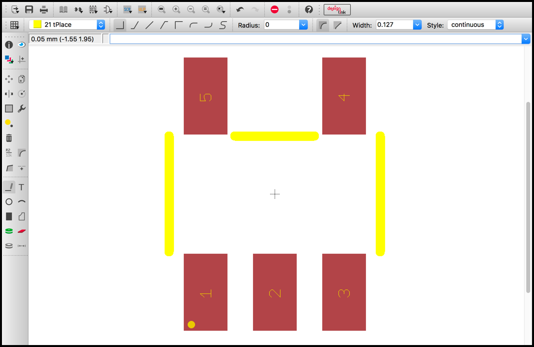Image resolution: width=534 pixels, height=347 pixels.
Task: Click the Layer settings colored squares icon
Action: [9, 59]
